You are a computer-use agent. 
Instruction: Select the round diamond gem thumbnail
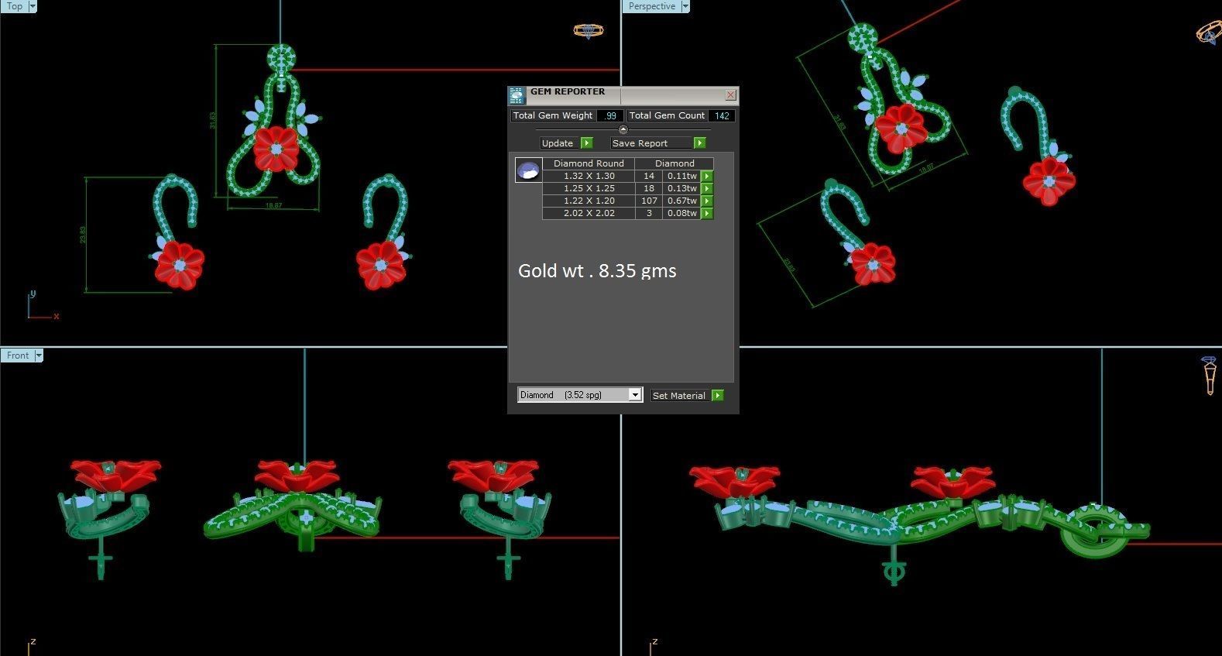click(x=528, y=170)
